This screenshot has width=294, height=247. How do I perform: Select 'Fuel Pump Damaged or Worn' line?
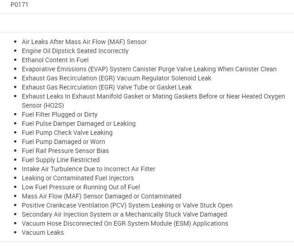click(x=64, y=142)
